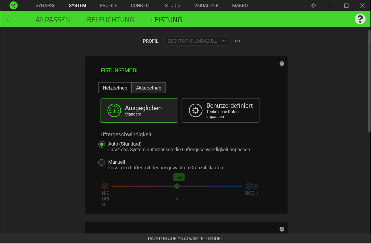Click the Leistungsmodi panel's small help icon
The width and height of the screenshot is (371, 244).
282,64
